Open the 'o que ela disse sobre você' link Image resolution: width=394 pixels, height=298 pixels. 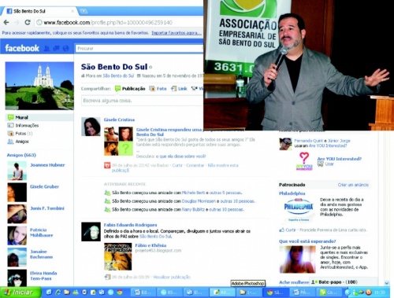pyautogui.click(x=180, y=156)
